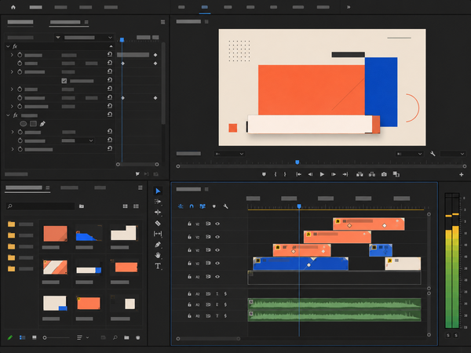Image resolution: width=471 pixels, height=353 pixels.
Task: Click the program monitor blue playhead marker
Action: click(297, 162)
